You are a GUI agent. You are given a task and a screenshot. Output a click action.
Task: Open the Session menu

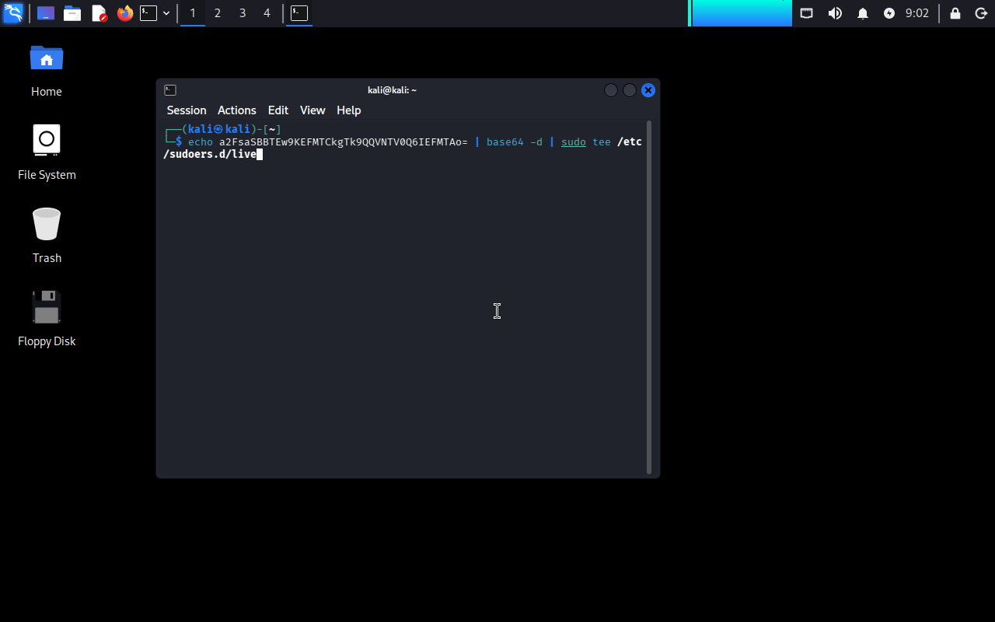(x=187, y=110)
